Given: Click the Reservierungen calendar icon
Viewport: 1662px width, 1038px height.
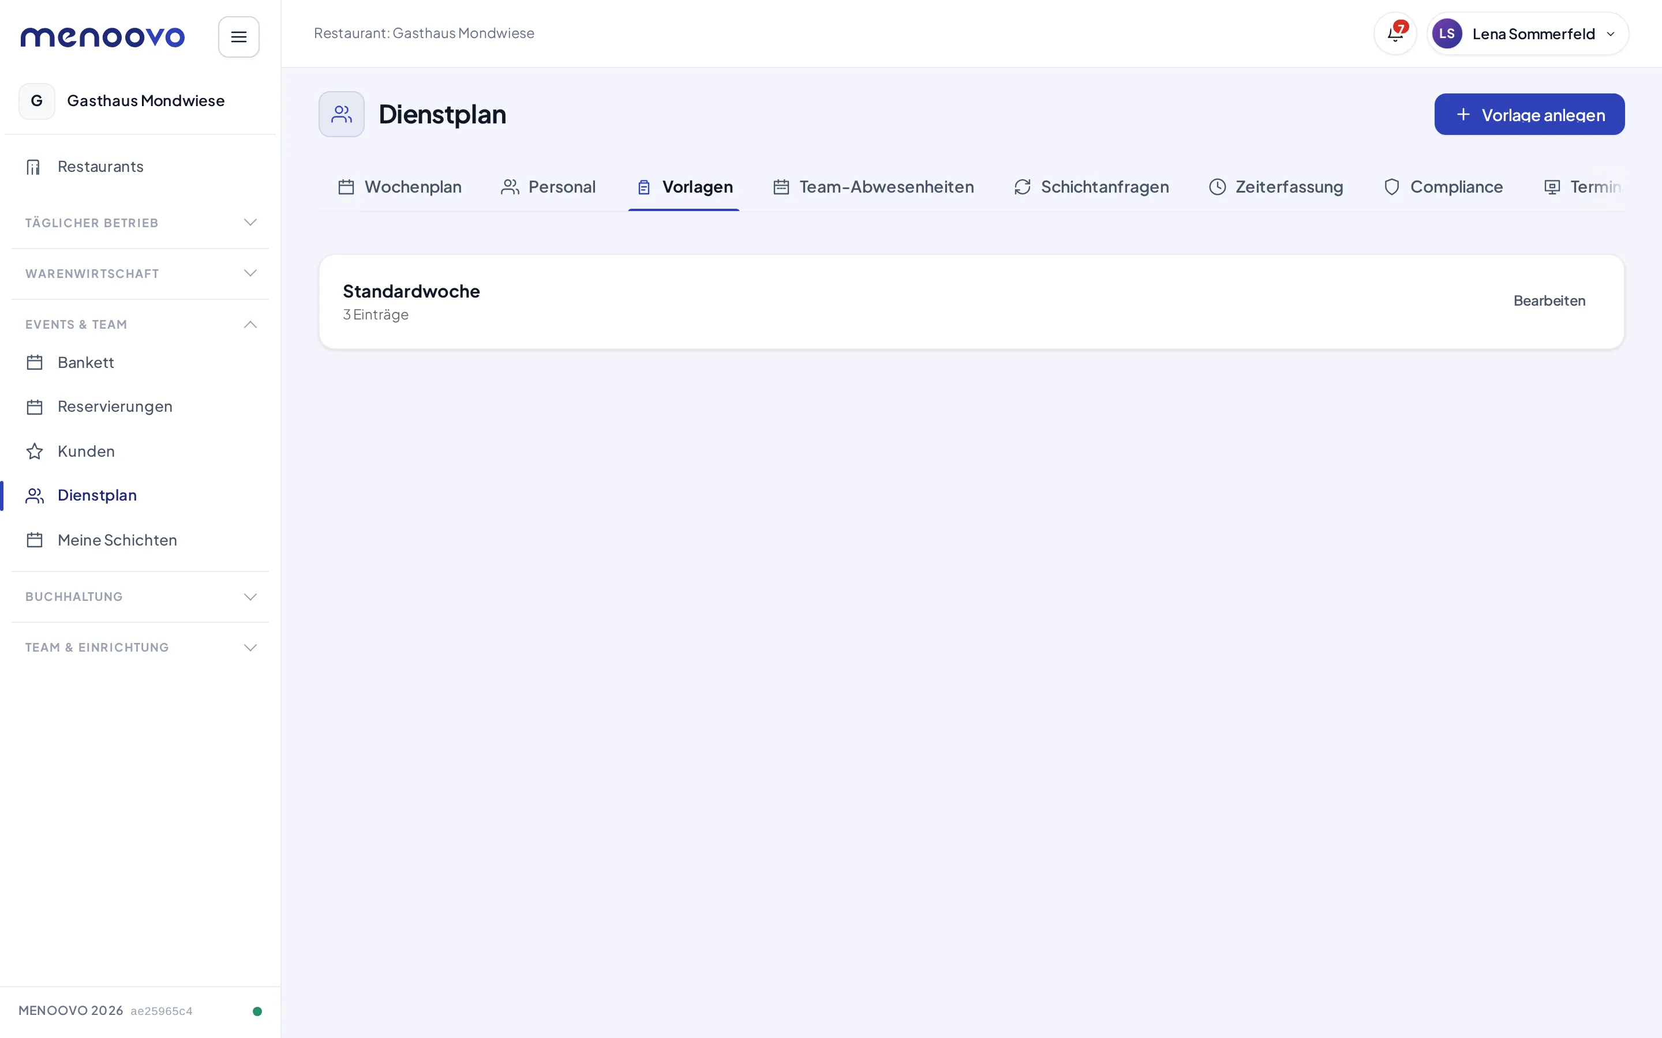Looking at the screenshot, I should point(35,407).
